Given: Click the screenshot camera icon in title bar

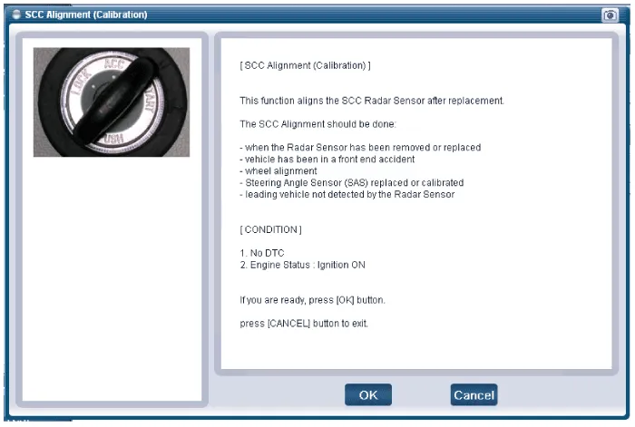Looking at the screenshot, I should pos(610,15).
